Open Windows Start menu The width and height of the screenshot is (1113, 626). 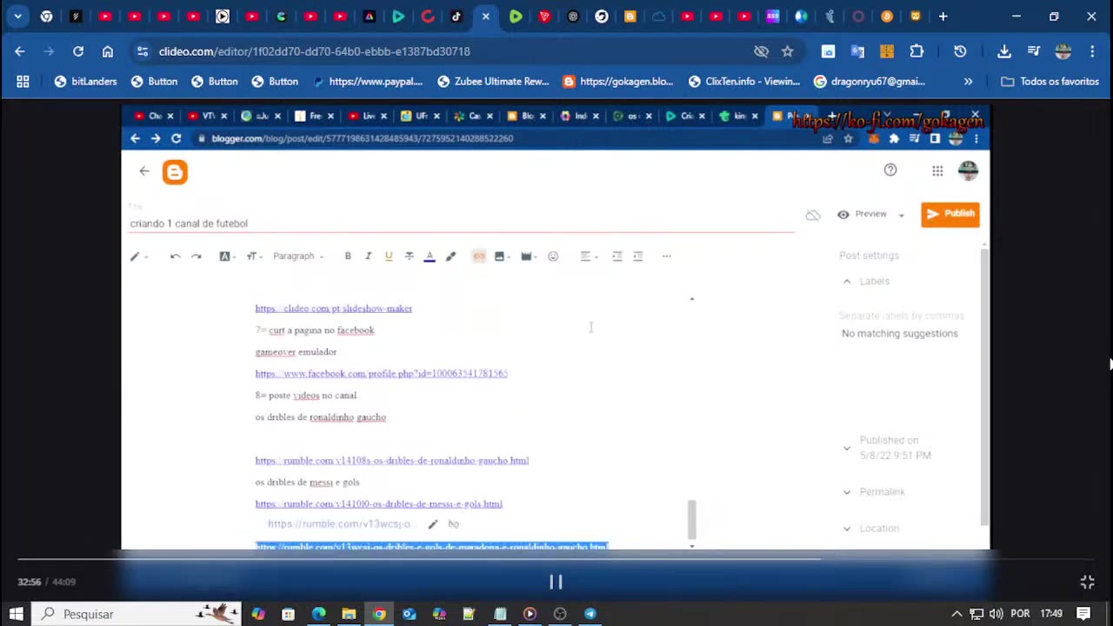16,614
